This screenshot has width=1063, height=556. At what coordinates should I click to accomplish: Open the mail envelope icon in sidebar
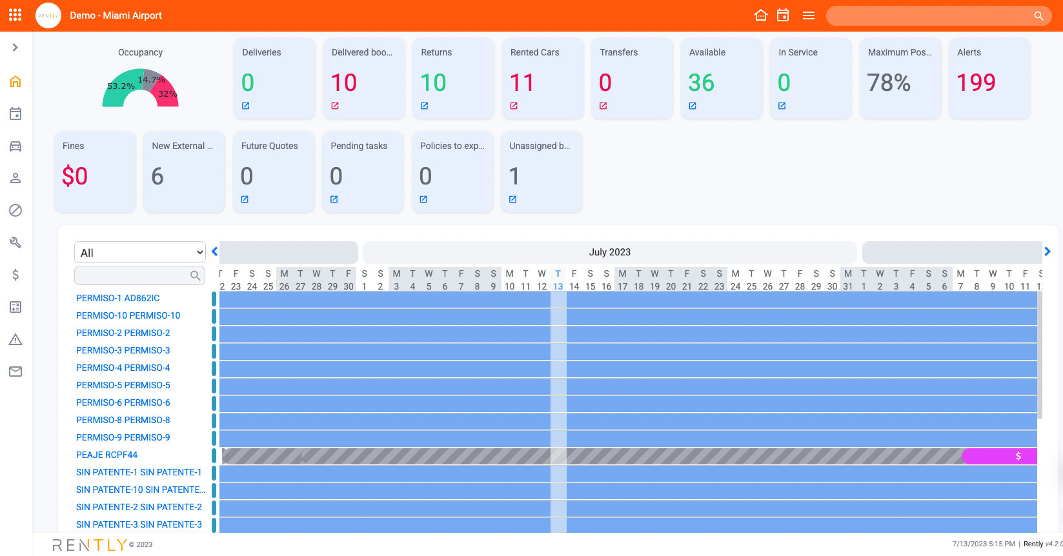[15, 372]
